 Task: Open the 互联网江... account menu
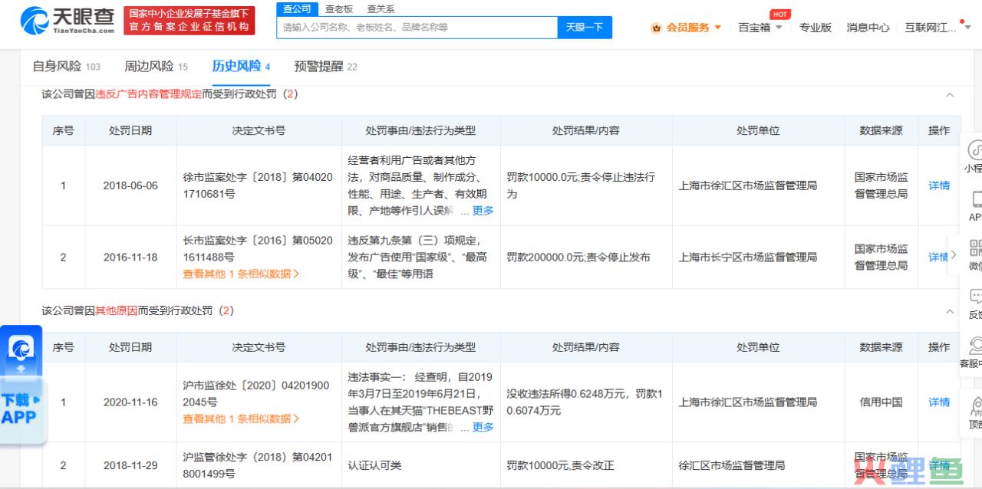(936, 28)
